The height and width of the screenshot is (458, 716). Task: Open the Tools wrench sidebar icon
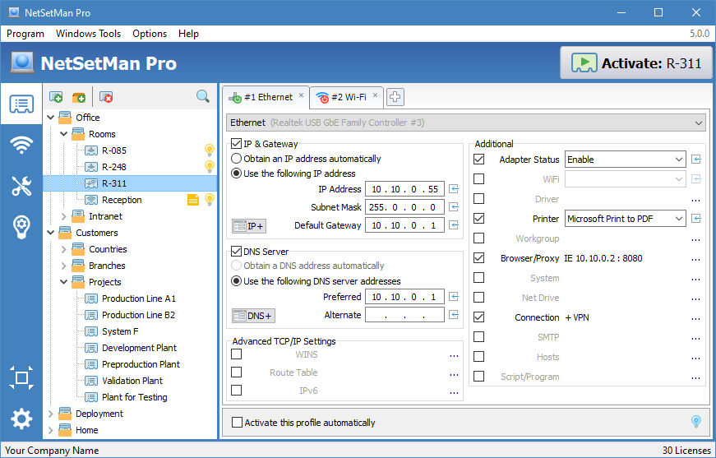(x=21, y=186)
